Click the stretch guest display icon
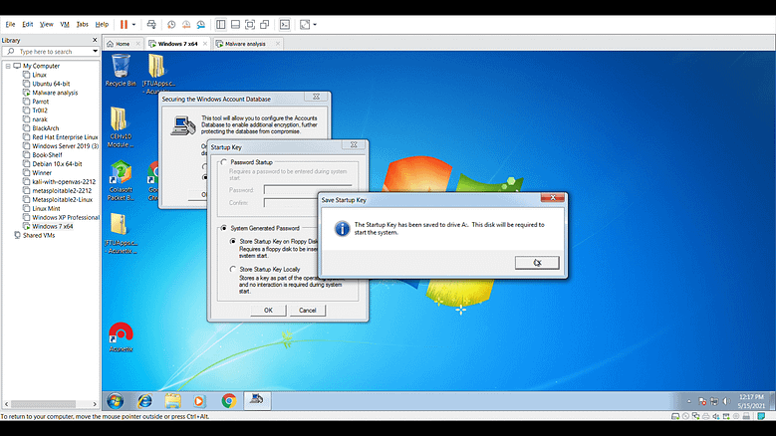776x436 pixels. point(305,24)
